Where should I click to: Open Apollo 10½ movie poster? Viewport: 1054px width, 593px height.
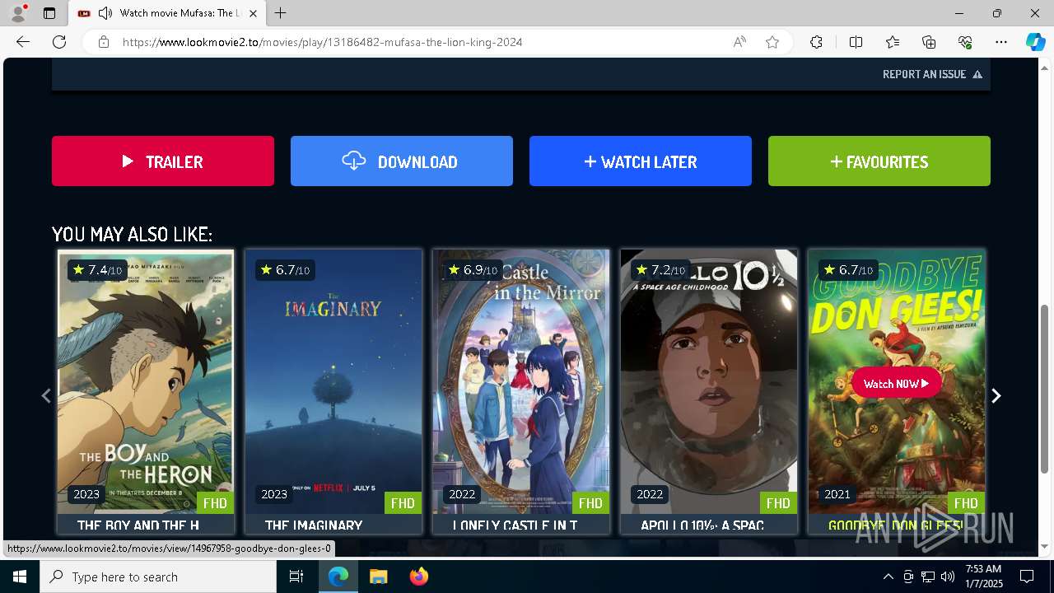click(x=709, y=383)
